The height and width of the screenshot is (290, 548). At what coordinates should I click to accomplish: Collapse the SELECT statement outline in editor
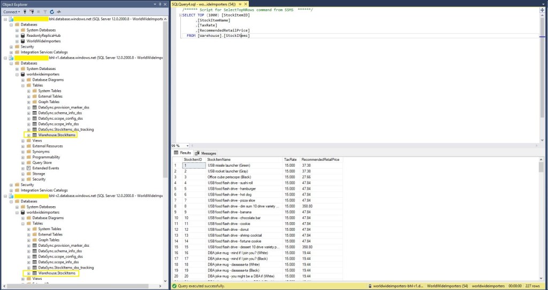tap(180, 15)
